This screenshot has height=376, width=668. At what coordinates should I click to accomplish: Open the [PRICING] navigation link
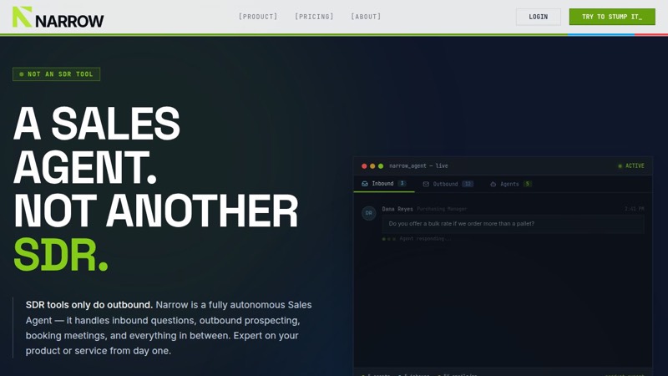(314, 17)
